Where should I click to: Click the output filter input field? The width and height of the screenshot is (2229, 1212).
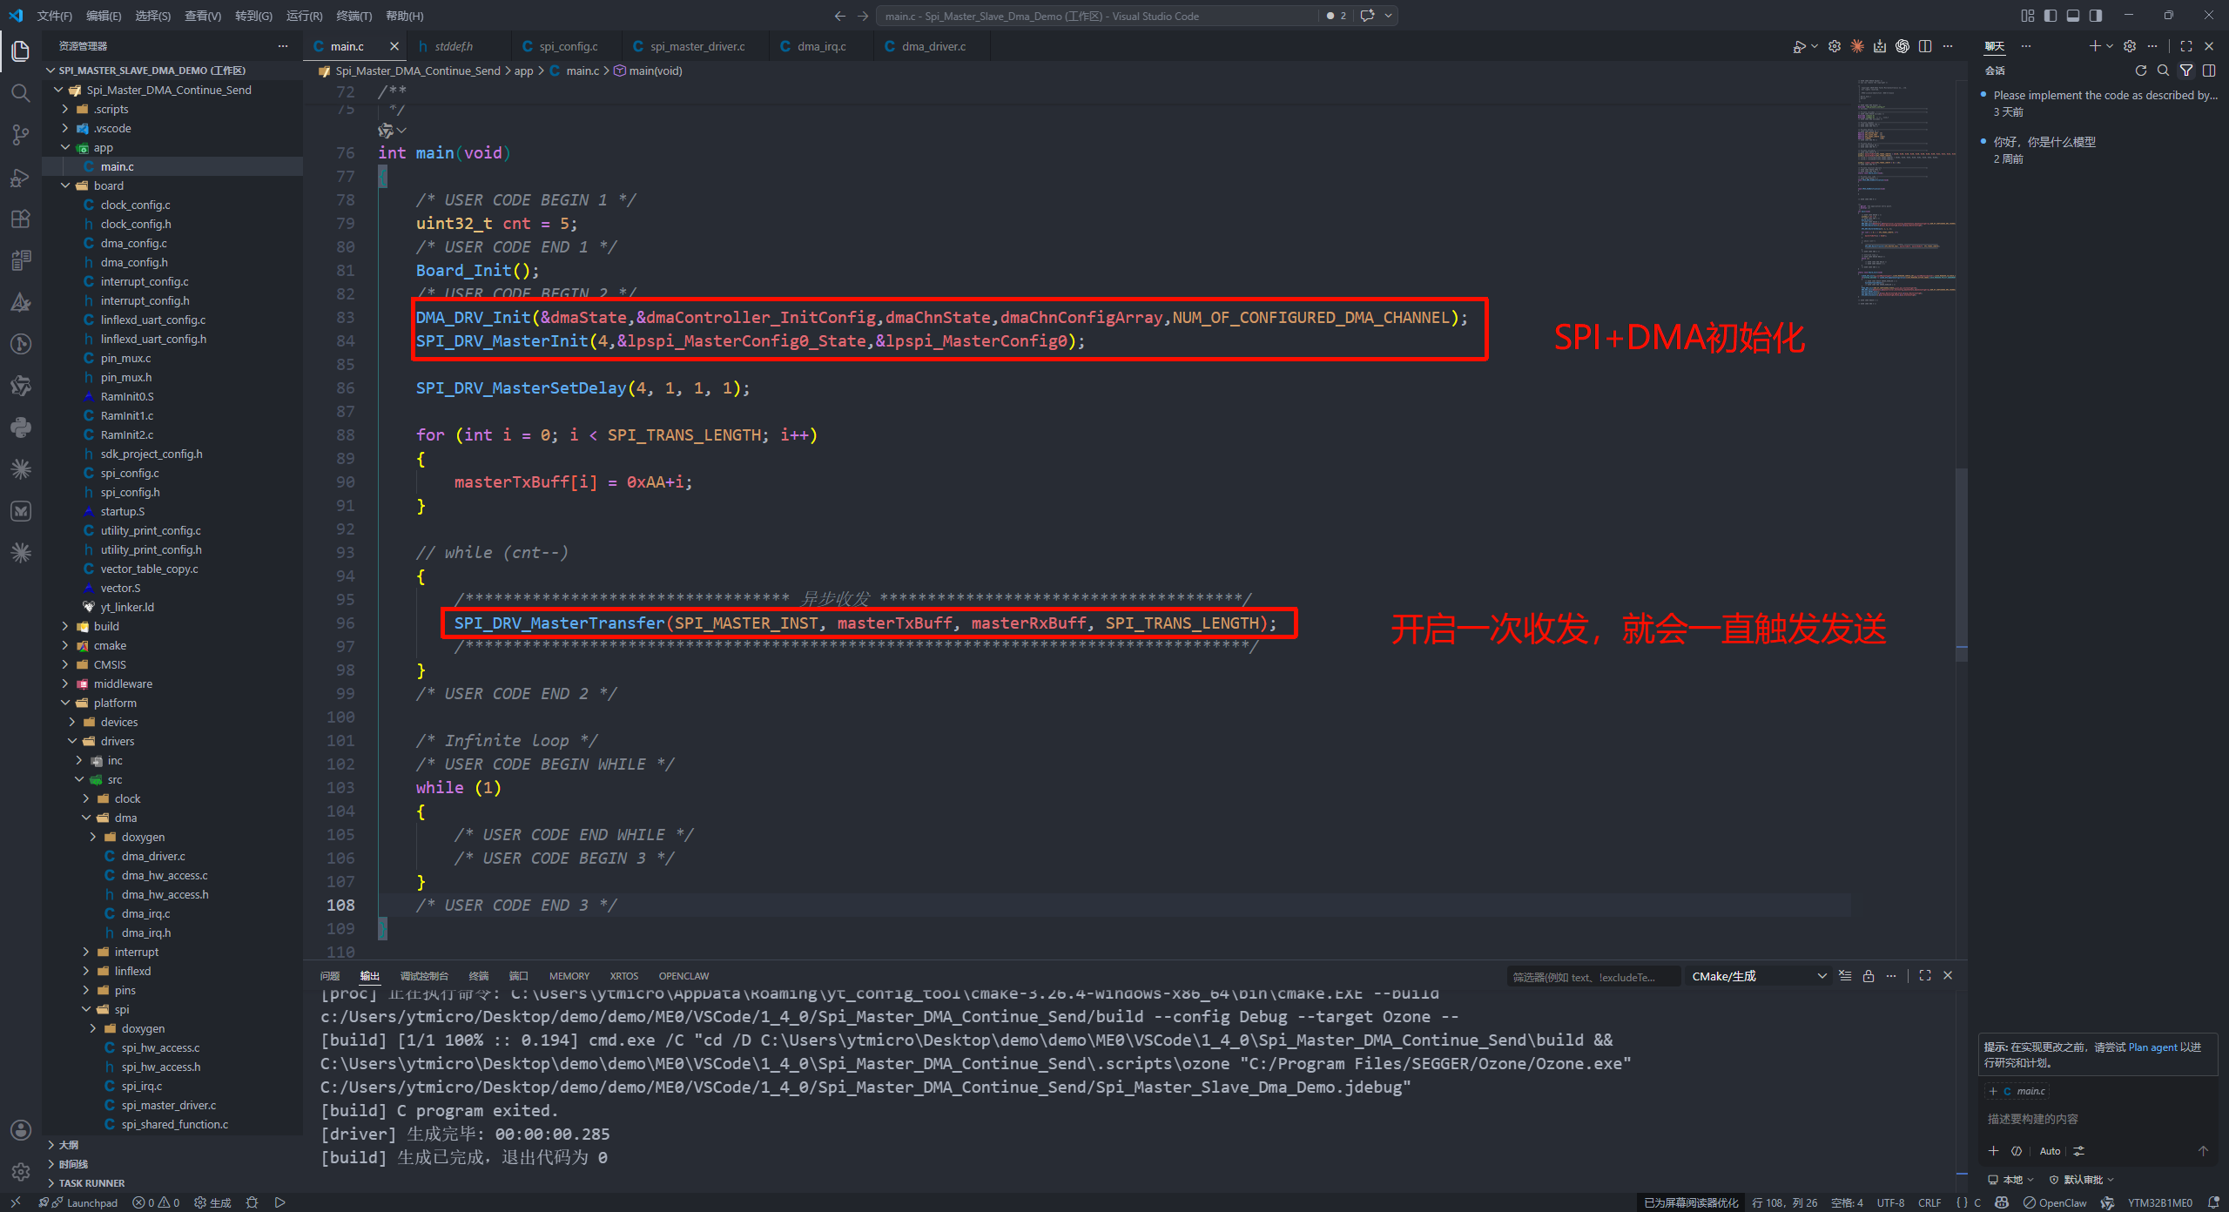tap(1593, 977)
